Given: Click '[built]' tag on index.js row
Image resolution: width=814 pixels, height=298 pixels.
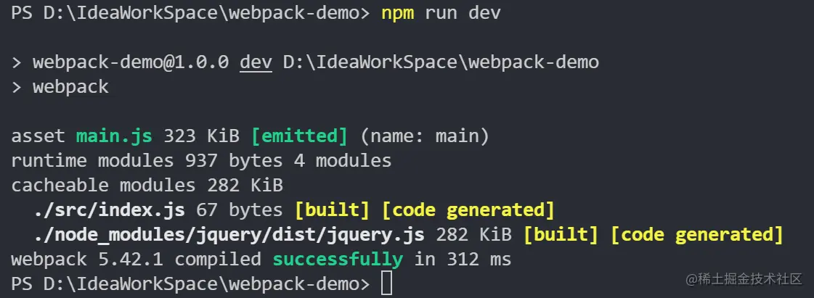Looking at the screenshot, I should click(332, 210).
